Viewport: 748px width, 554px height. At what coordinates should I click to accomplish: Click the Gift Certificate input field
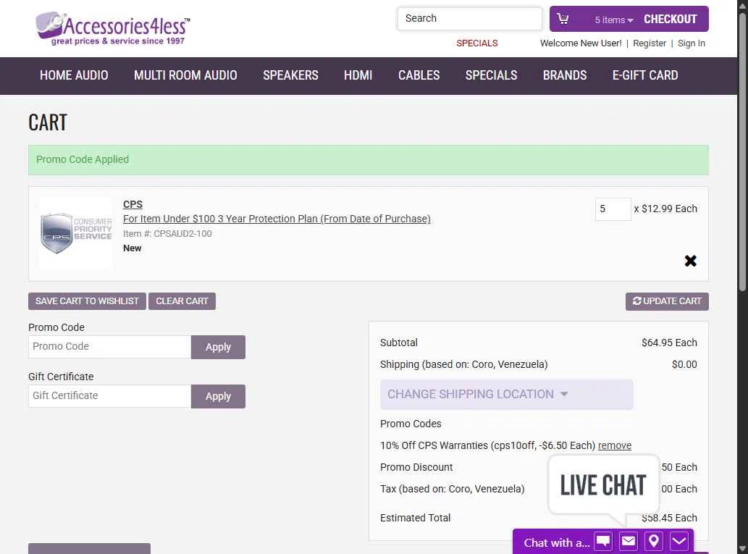tap(110, 395)
